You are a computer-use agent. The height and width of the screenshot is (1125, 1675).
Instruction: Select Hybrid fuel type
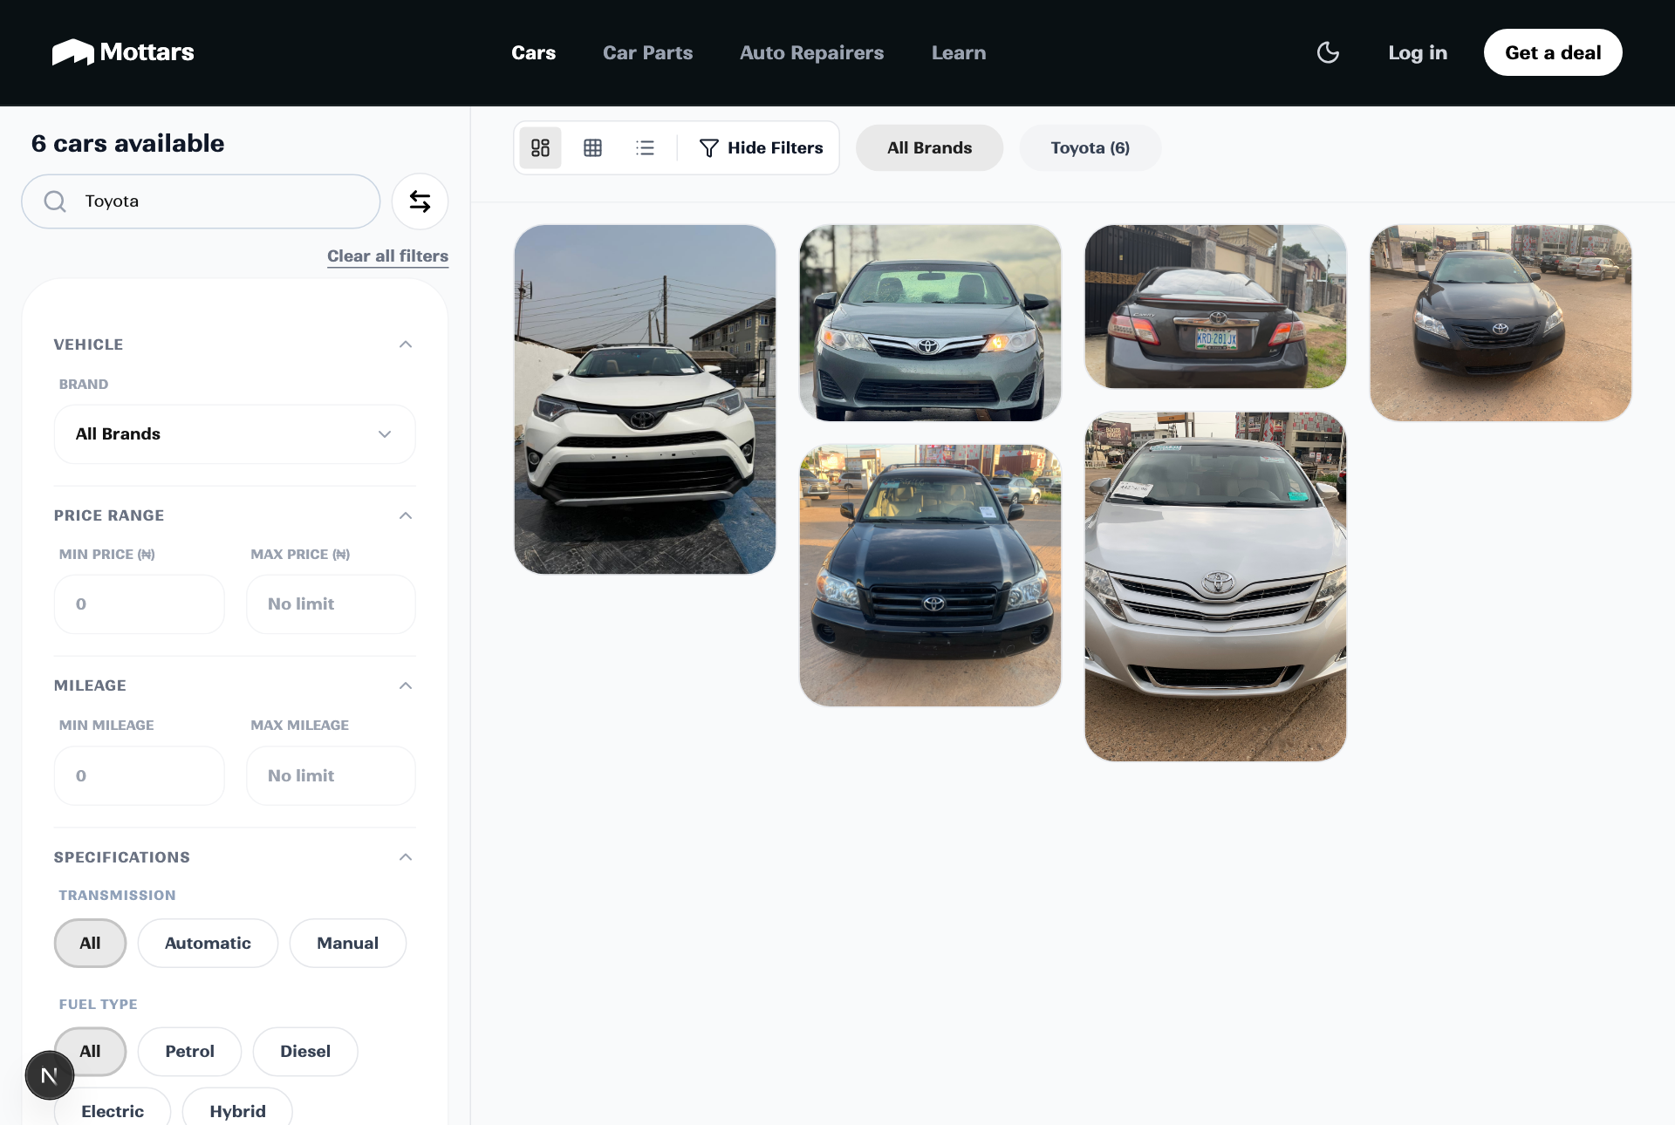pyautogui.click(x=237, y=1109)
